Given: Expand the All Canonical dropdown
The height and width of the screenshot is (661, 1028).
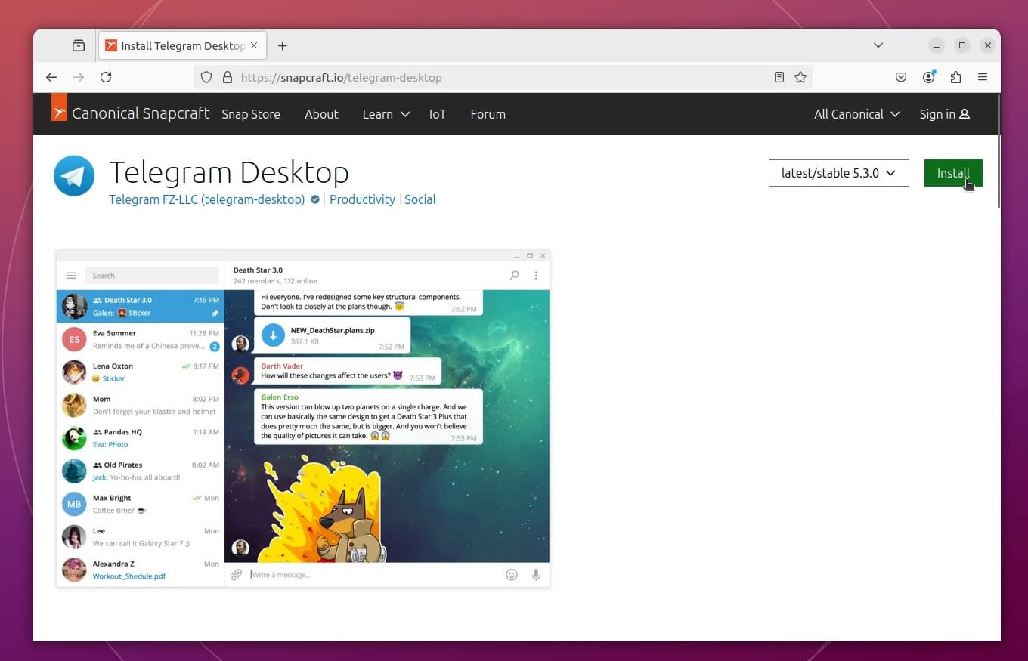Looking at the screenshot, I should tap(856, 114).
